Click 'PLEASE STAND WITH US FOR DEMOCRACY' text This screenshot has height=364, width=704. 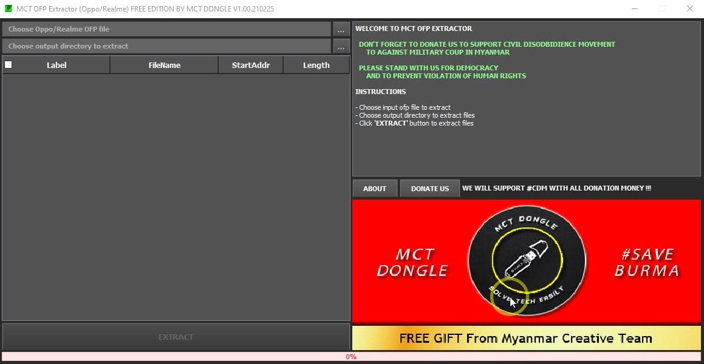coord(428,68)
